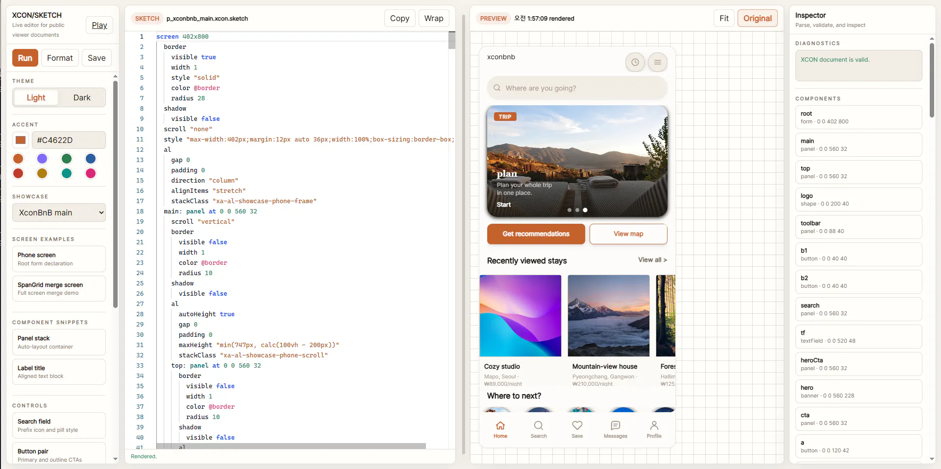Select logo component in Inspector

pyautogui.click(x=859, y=200)
